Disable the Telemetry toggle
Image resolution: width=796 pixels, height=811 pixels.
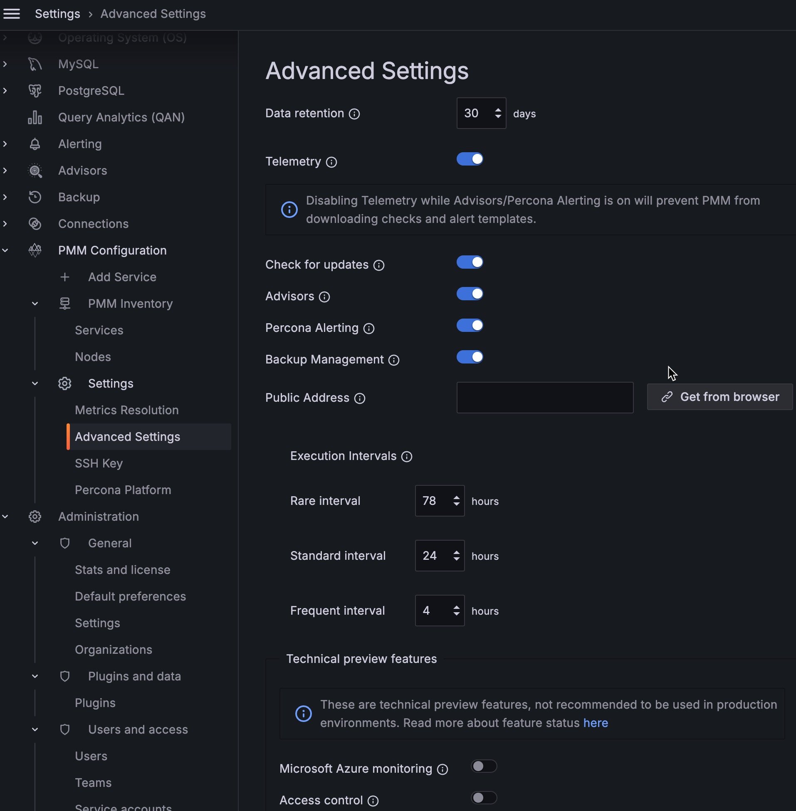(470, 159)
